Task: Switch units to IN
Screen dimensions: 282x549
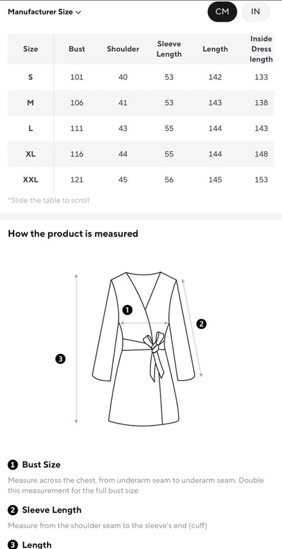Action: (256, 12)
